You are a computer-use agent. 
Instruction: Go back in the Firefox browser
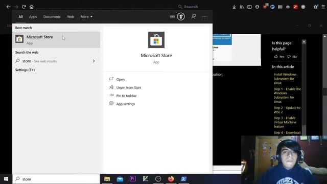pos(8,7)
